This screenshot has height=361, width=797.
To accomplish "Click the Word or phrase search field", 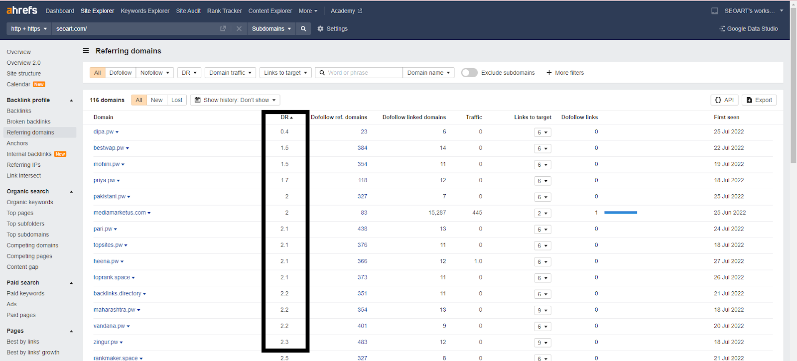I will click(364, 73).
